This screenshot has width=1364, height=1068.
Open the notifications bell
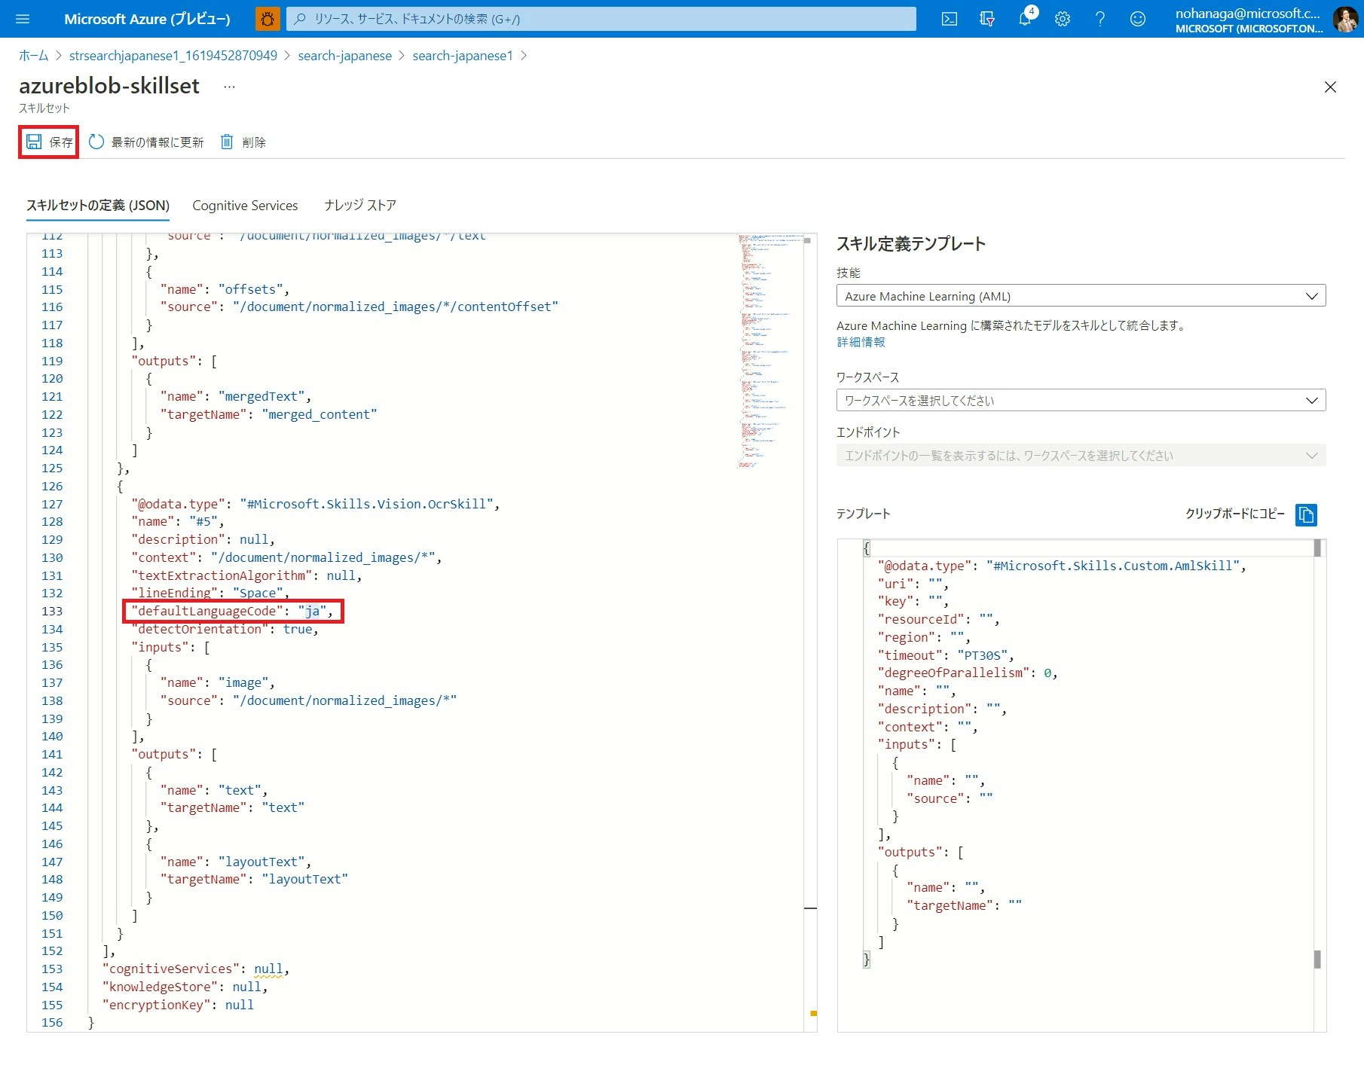coord(1025,19)
